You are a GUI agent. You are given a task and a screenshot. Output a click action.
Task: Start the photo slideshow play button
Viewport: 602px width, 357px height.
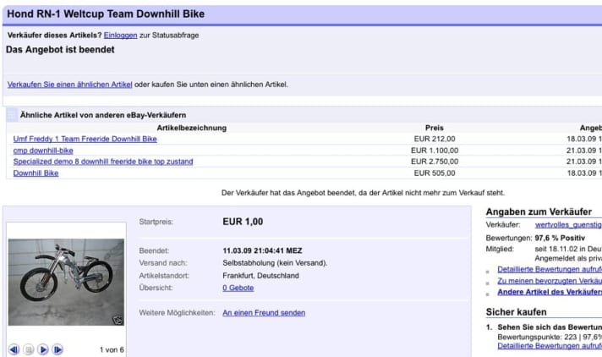click(x=43, y=349)
